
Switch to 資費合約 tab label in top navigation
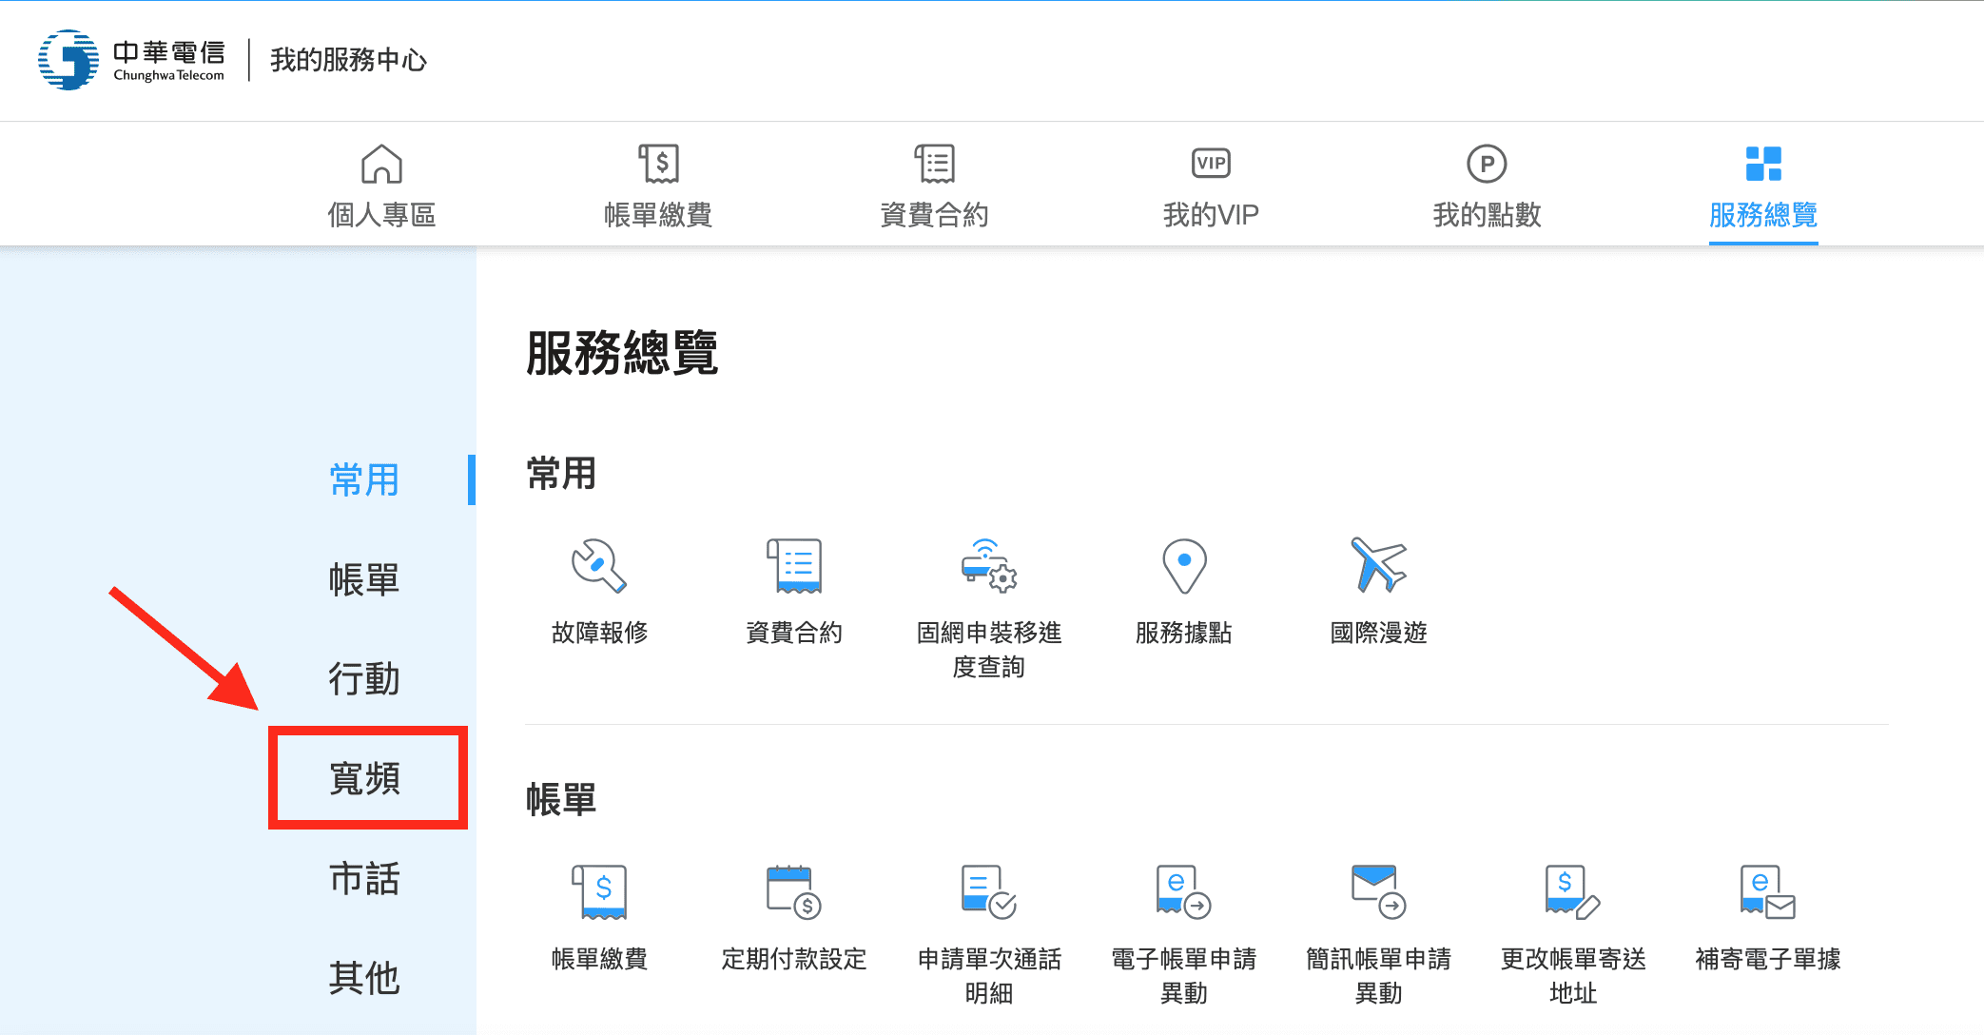pos(934,215)
